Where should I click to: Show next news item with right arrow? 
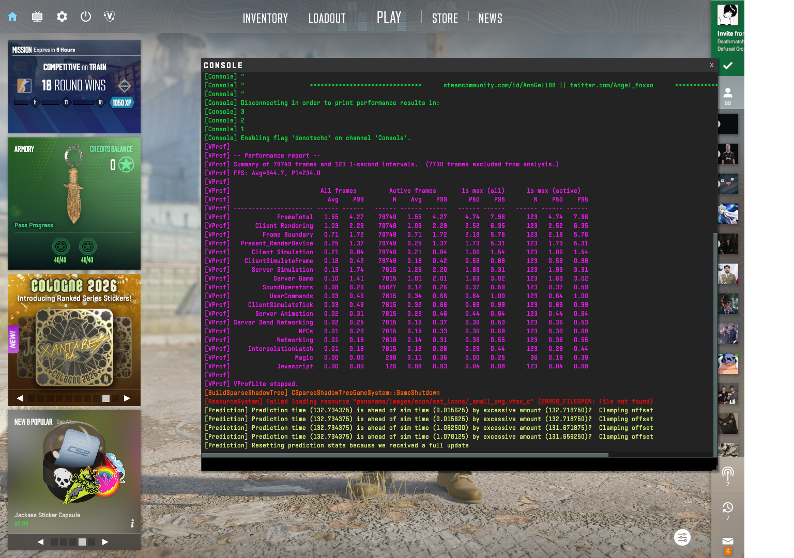point(127,398)
